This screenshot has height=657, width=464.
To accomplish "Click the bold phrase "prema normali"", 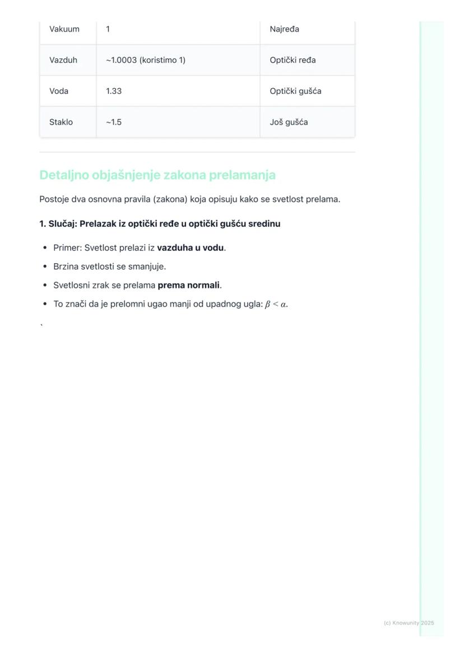I will [x=188, y=285].
